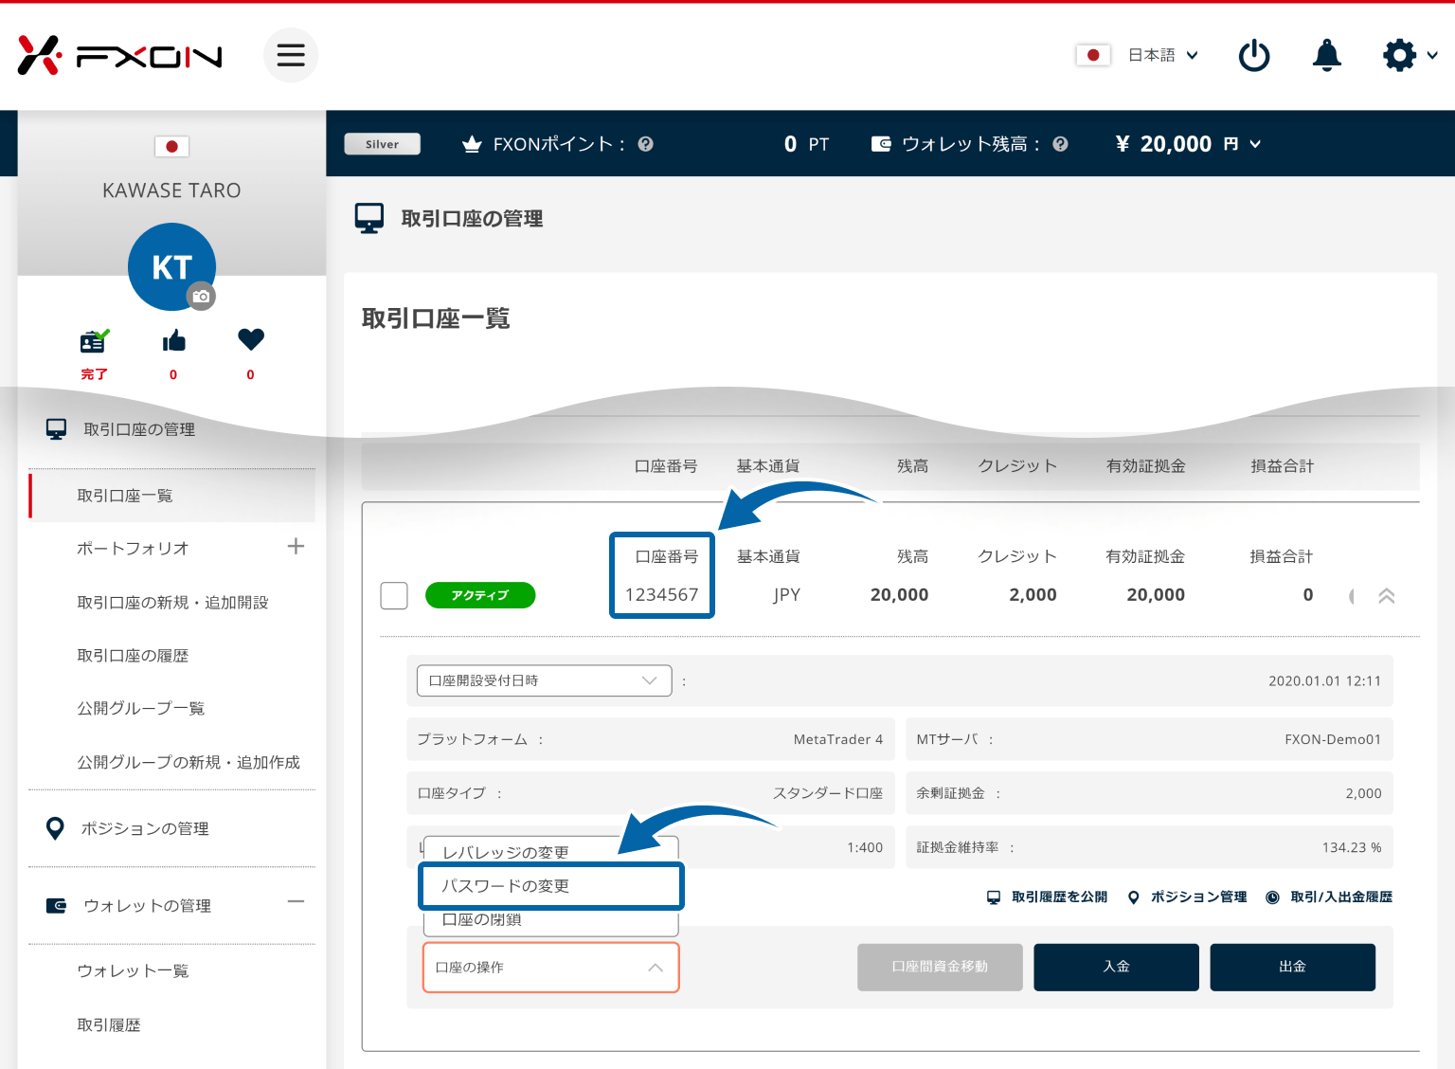Click the verification 完了 ID card icon
The image size is (1455, 1069).
94,340
